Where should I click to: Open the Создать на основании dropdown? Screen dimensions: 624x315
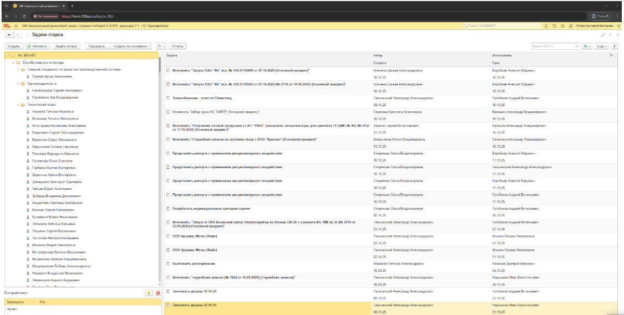(x=131, y=46)
